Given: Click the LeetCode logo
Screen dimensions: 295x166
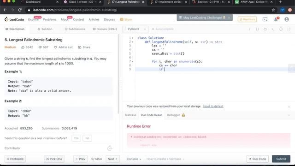Looking at the screenshot, I should pos(14,19).
